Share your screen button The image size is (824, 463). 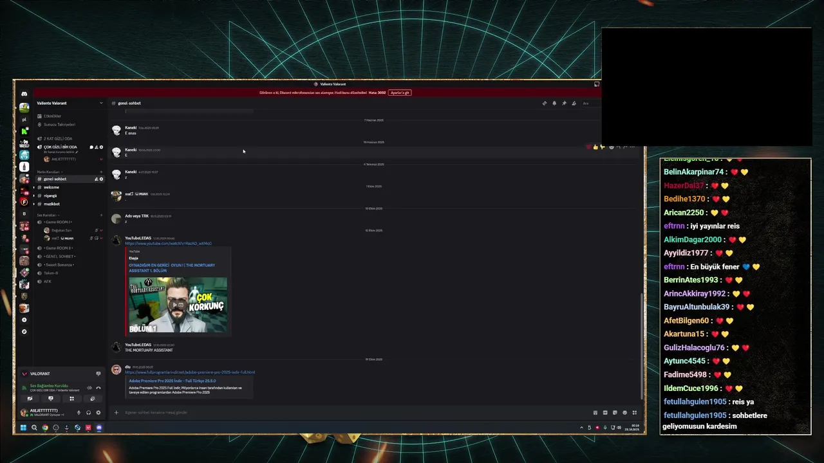[51, 399]
